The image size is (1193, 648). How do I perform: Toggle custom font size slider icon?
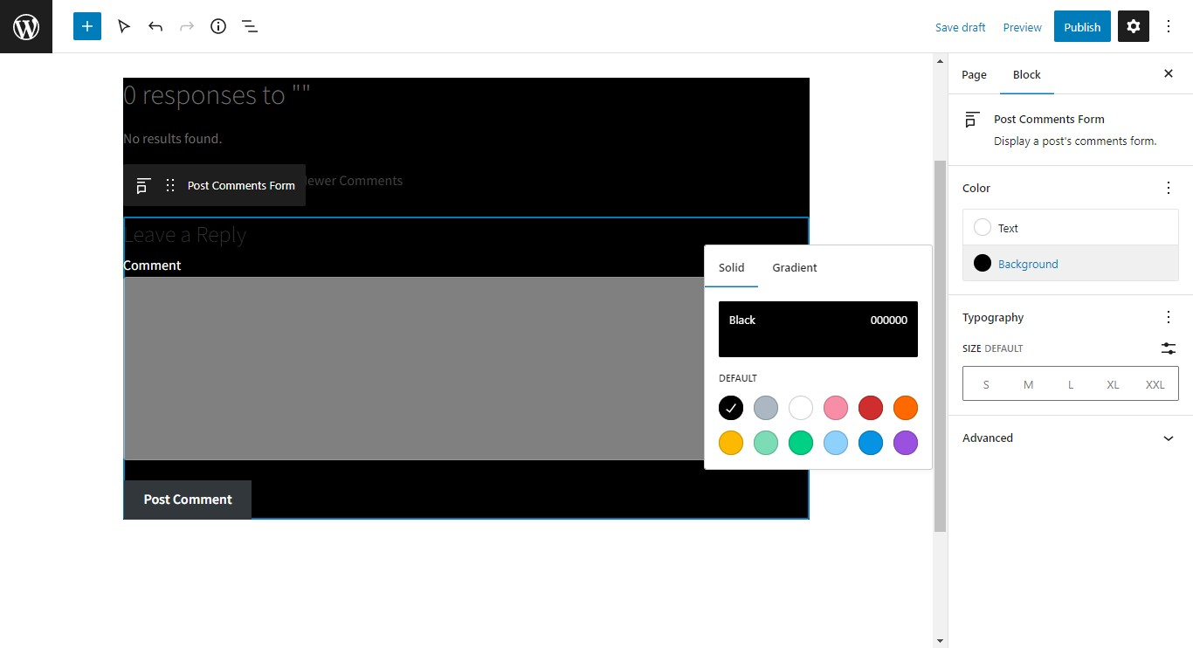(x=1169, y=348)
